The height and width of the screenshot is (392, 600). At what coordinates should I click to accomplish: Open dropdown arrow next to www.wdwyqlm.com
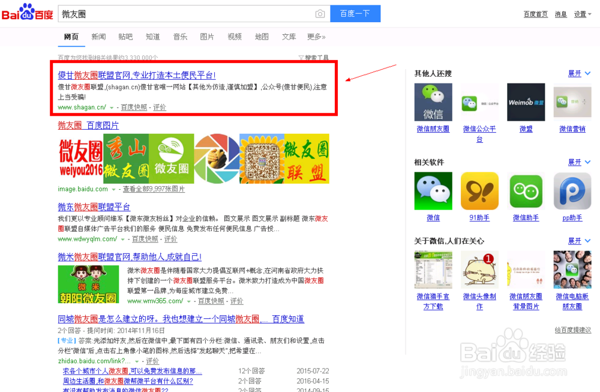(123, 240)
